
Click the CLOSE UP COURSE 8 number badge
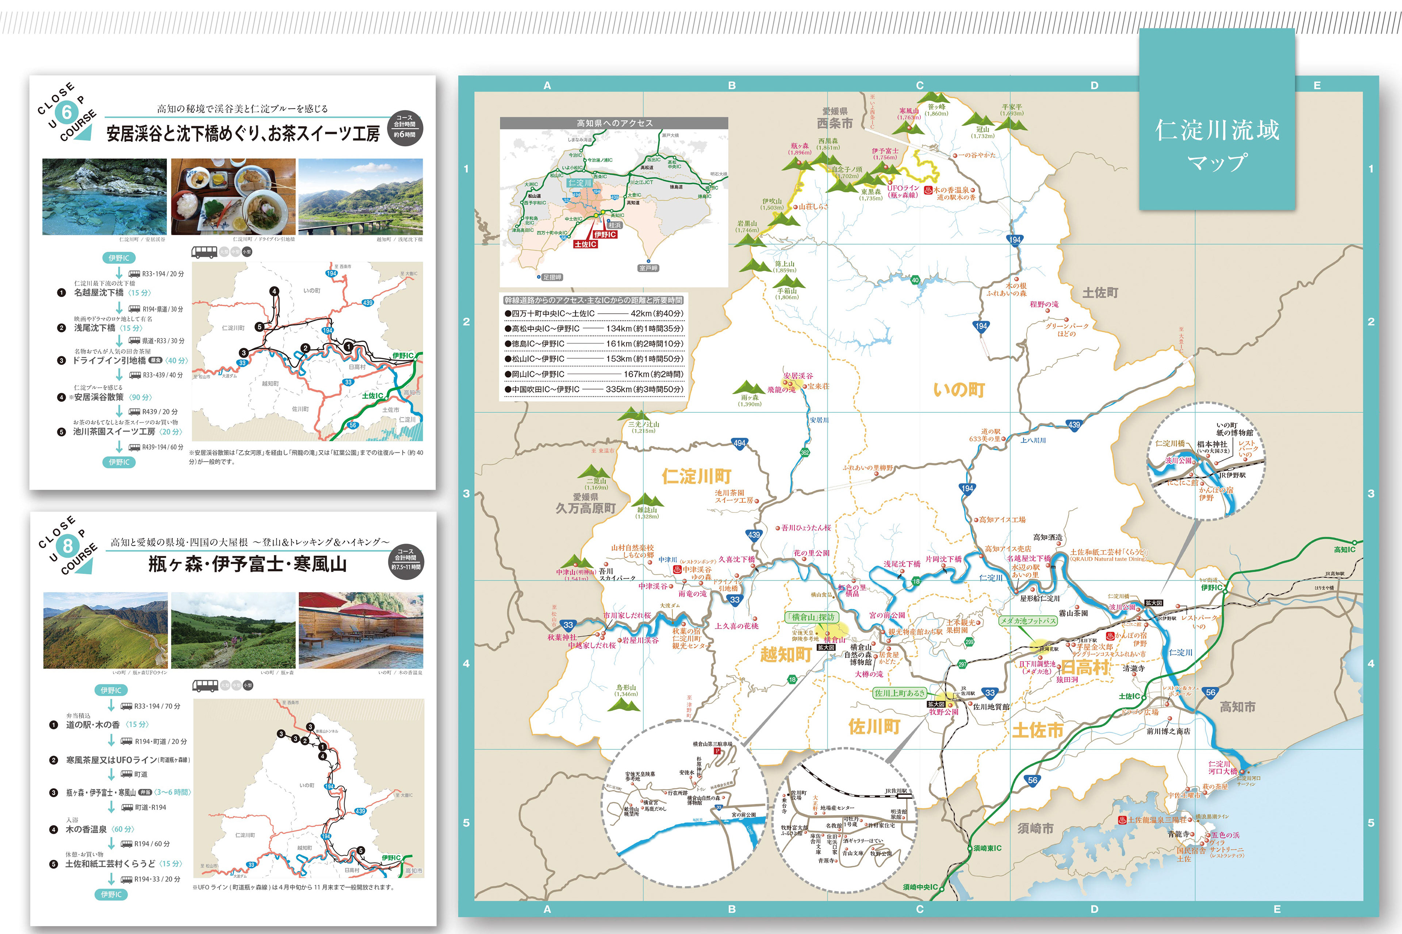coord(67,546)
